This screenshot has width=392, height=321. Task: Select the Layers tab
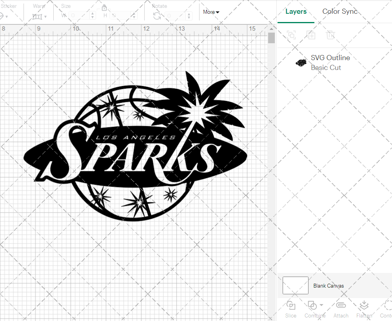pos(296,11)
